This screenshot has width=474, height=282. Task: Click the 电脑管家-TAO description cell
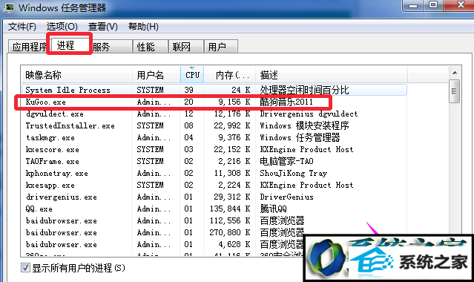click(x=286, y=161)
